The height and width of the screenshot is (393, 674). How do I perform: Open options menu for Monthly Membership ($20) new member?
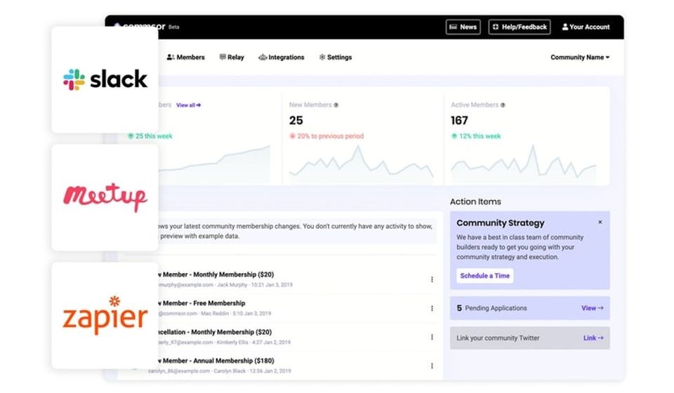[x=432, y=279]
